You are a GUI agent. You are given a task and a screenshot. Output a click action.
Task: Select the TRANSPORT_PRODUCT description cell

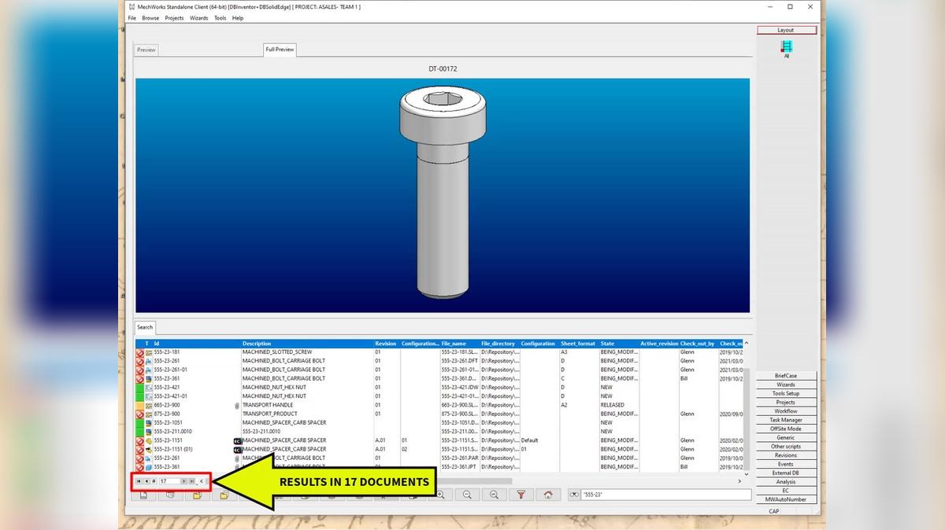point(307,414)
